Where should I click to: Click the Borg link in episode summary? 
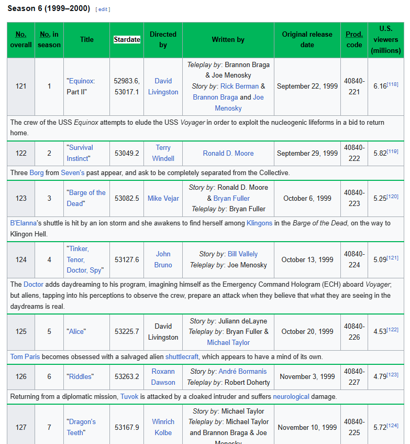(x=37, y=173)
